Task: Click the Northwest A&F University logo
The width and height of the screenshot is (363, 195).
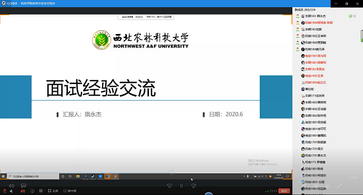Action: [140, 40]
